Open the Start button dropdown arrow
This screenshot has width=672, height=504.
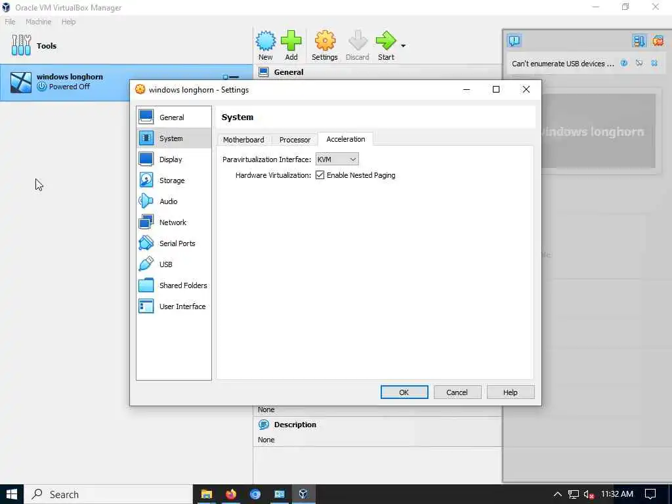pyautogui.click(x=403, y=46)
